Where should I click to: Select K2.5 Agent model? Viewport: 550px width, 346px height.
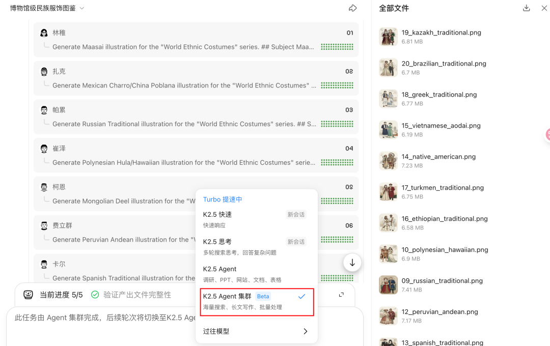[x=256, y=274]
